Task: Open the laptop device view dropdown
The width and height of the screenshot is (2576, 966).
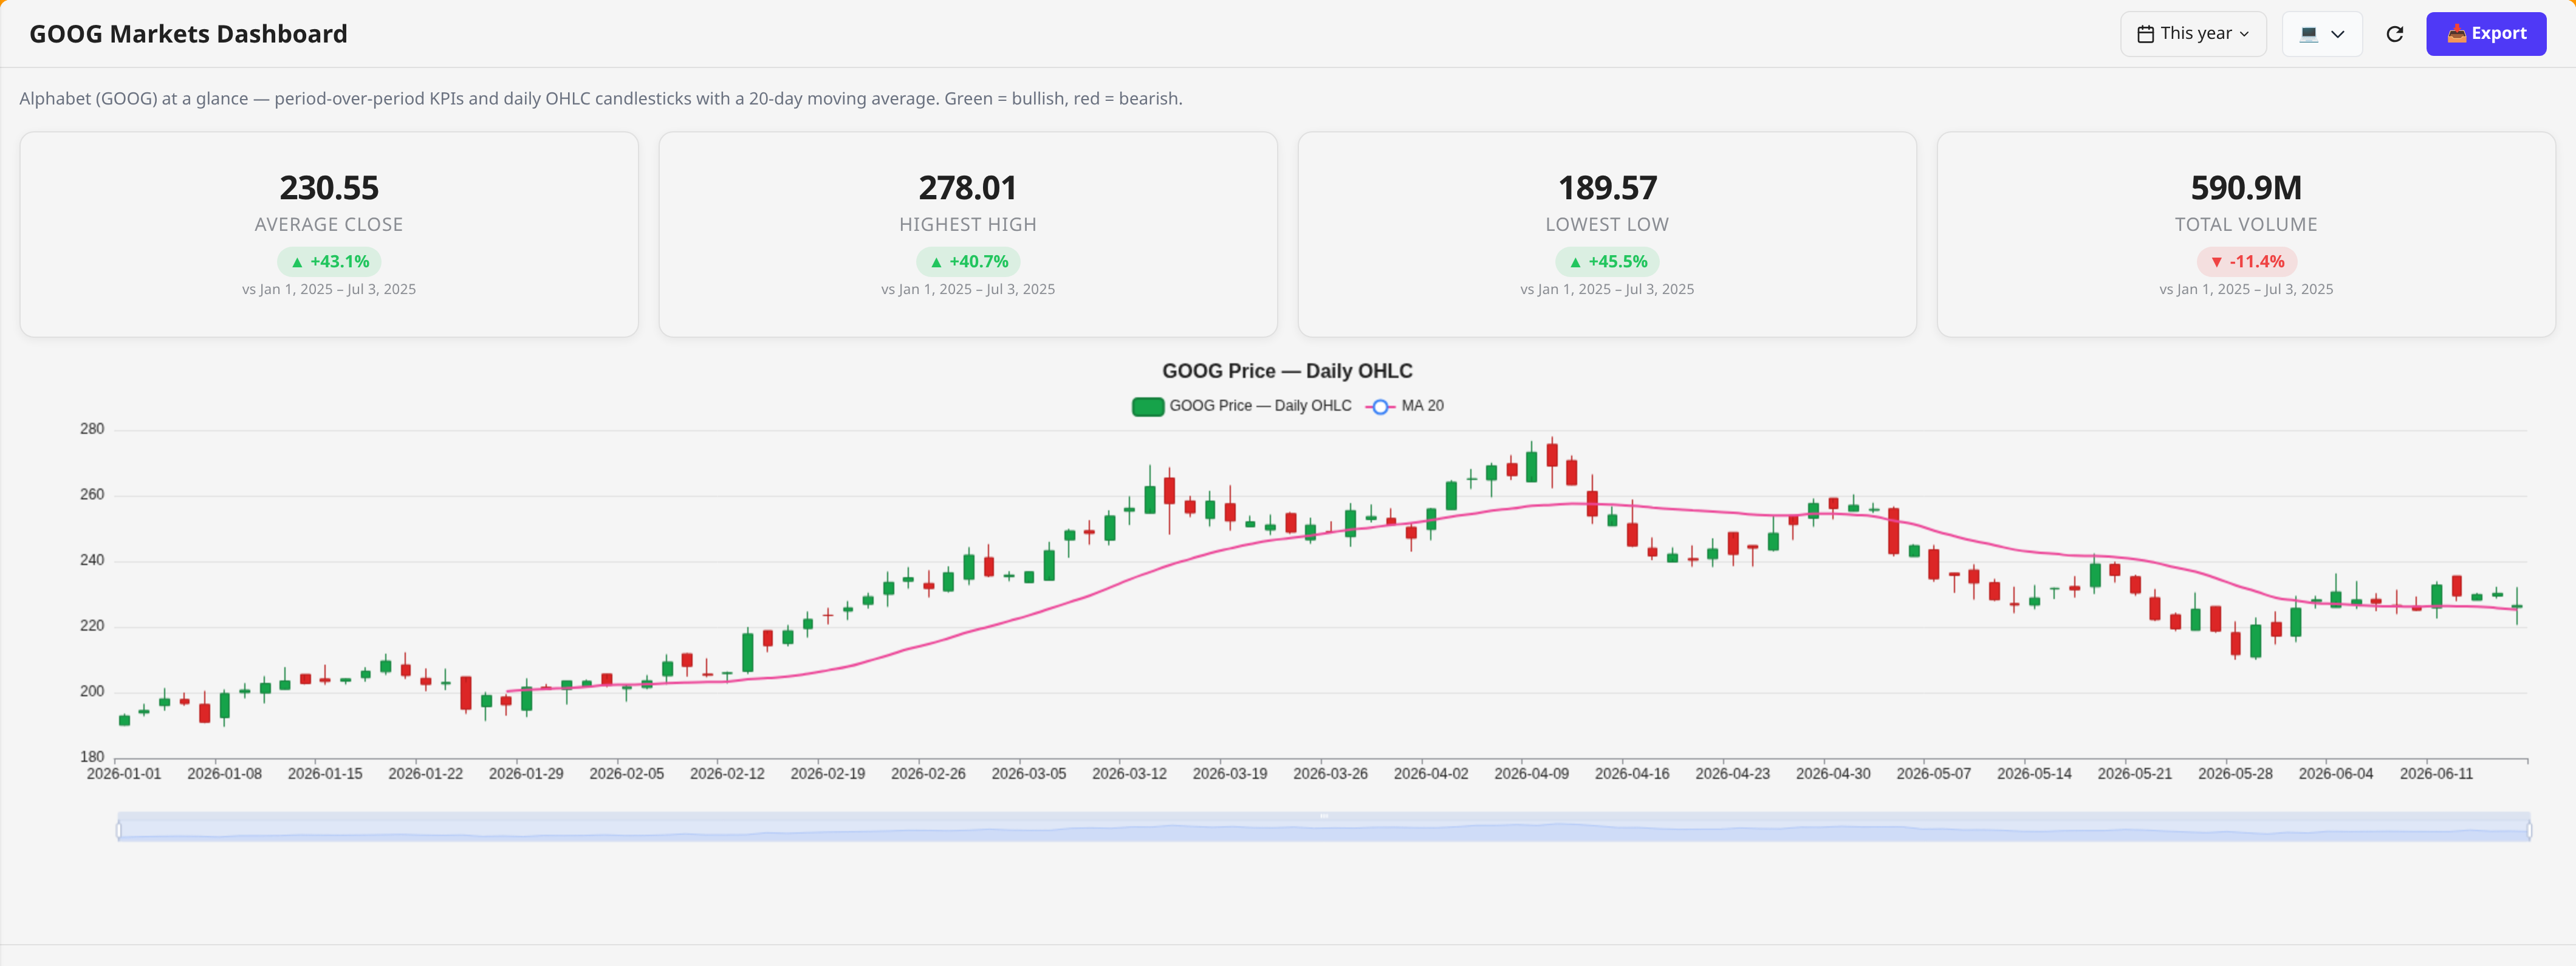Action: pos(2321,34)
